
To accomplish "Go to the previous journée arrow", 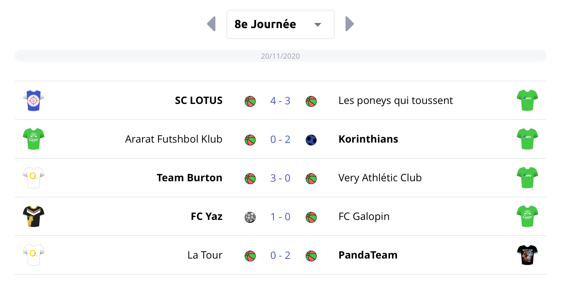I will tap(211, 24).
